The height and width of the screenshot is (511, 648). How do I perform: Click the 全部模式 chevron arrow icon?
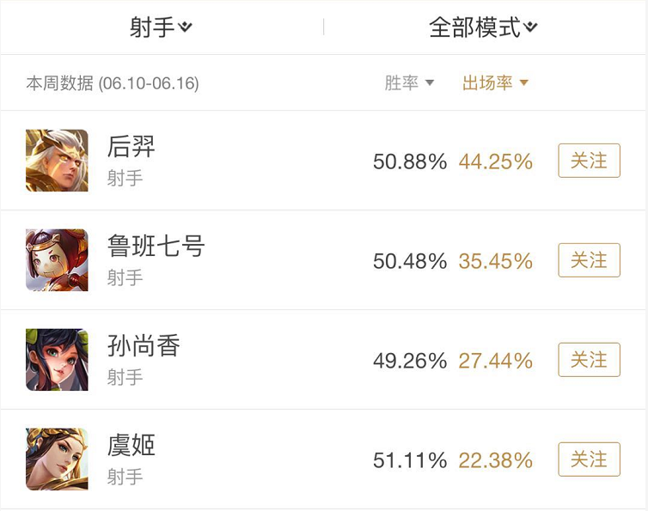(530, 27)
